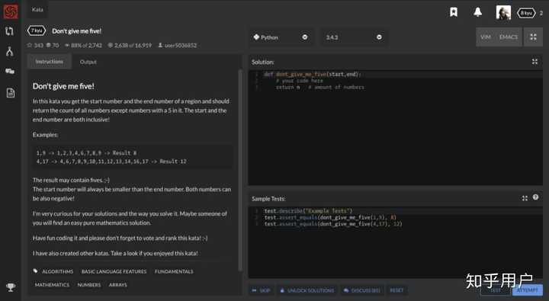Click the 8 kyu rank badge

pyautogui.click(x=526, y=13)
